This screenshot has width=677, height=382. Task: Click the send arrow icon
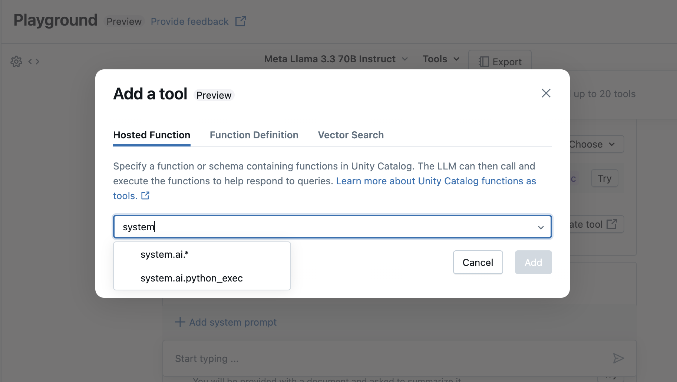point(618,358)
